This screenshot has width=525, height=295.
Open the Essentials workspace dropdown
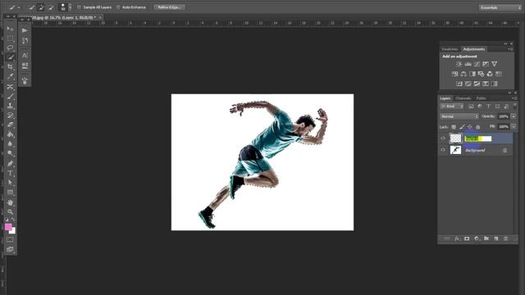(x=500, y=7)
